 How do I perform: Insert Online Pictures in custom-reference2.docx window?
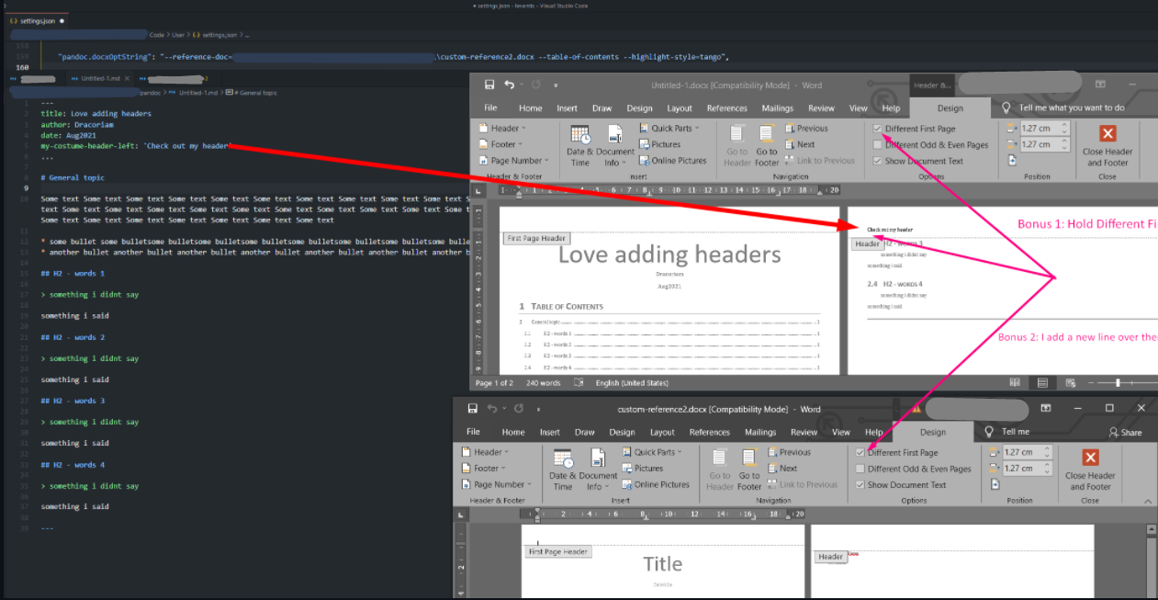(655, 484)
